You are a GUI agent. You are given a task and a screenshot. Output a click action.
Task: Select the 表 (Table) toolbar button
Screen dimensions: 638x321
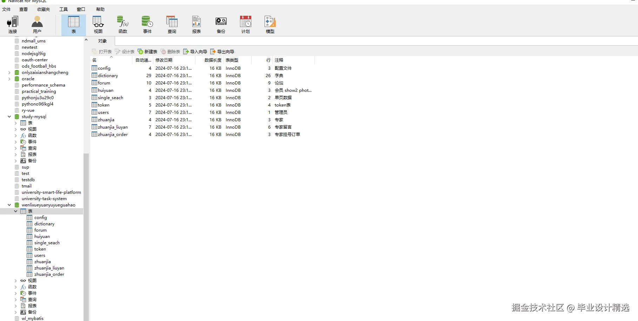[74, 25]
